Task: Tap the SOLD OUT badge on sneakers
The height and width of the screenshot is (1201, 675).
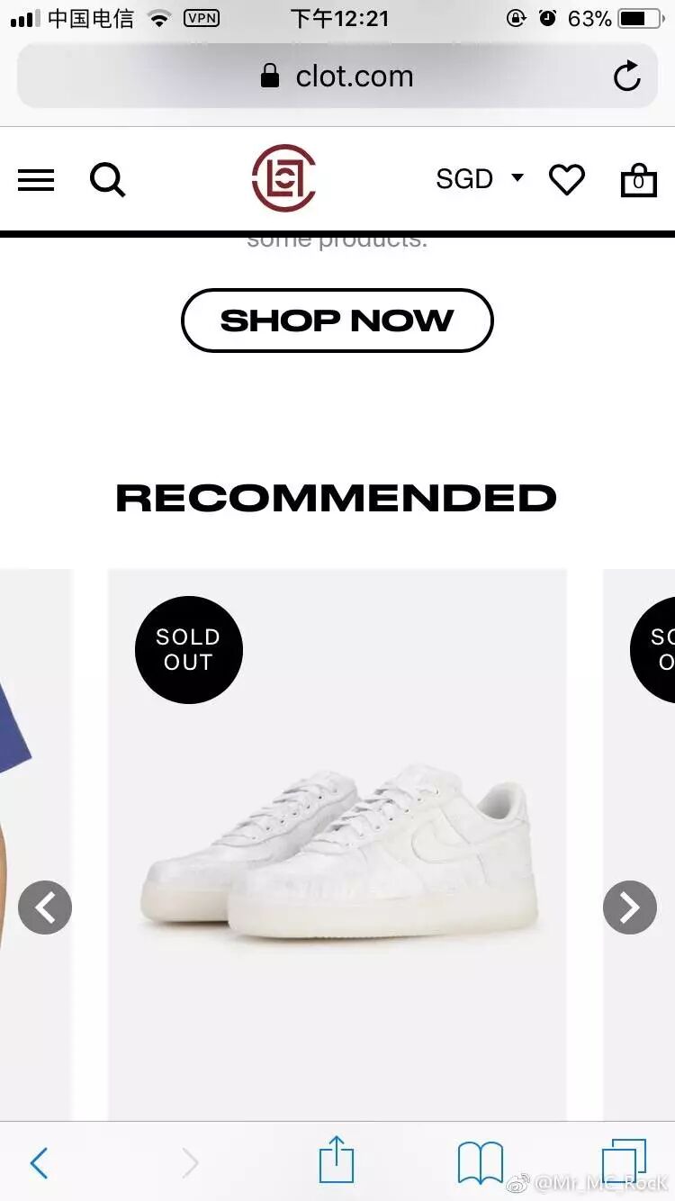Action: coord(189,650)
